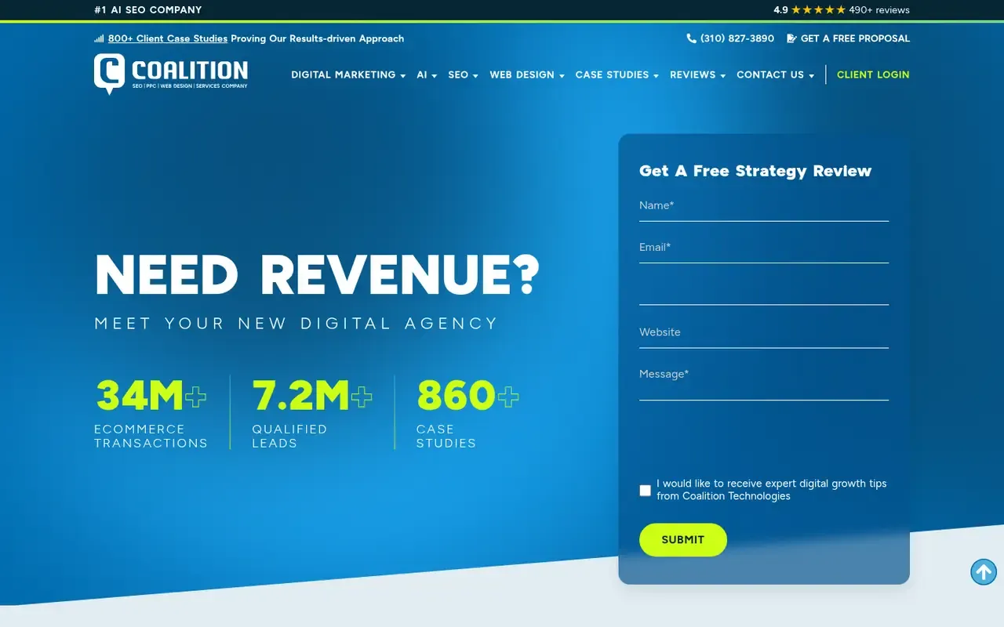Image resolution: width=1004 pixels, height=627 pixels.
Task: Focus the Website input field
Action: [764, 333]
